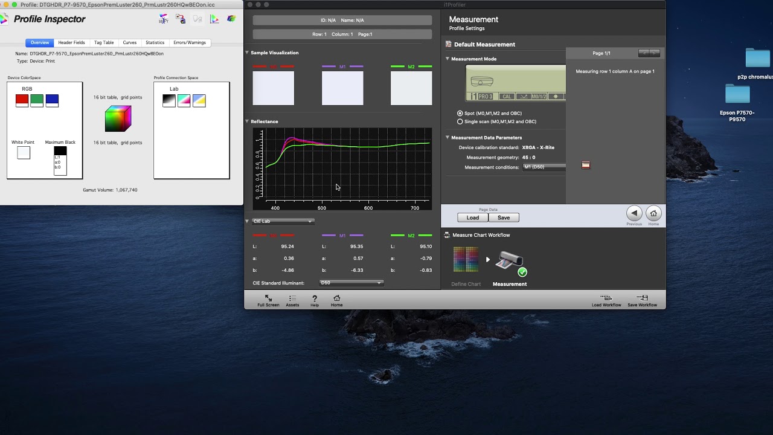Open the Tag Table tab
This screenshot has width=773, height=435.
coord(104,43)
